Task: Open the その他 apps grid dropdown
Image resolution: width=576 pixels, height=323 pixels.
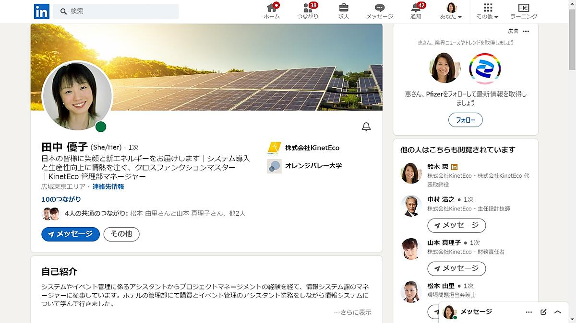Action: (x=488, y=11)
